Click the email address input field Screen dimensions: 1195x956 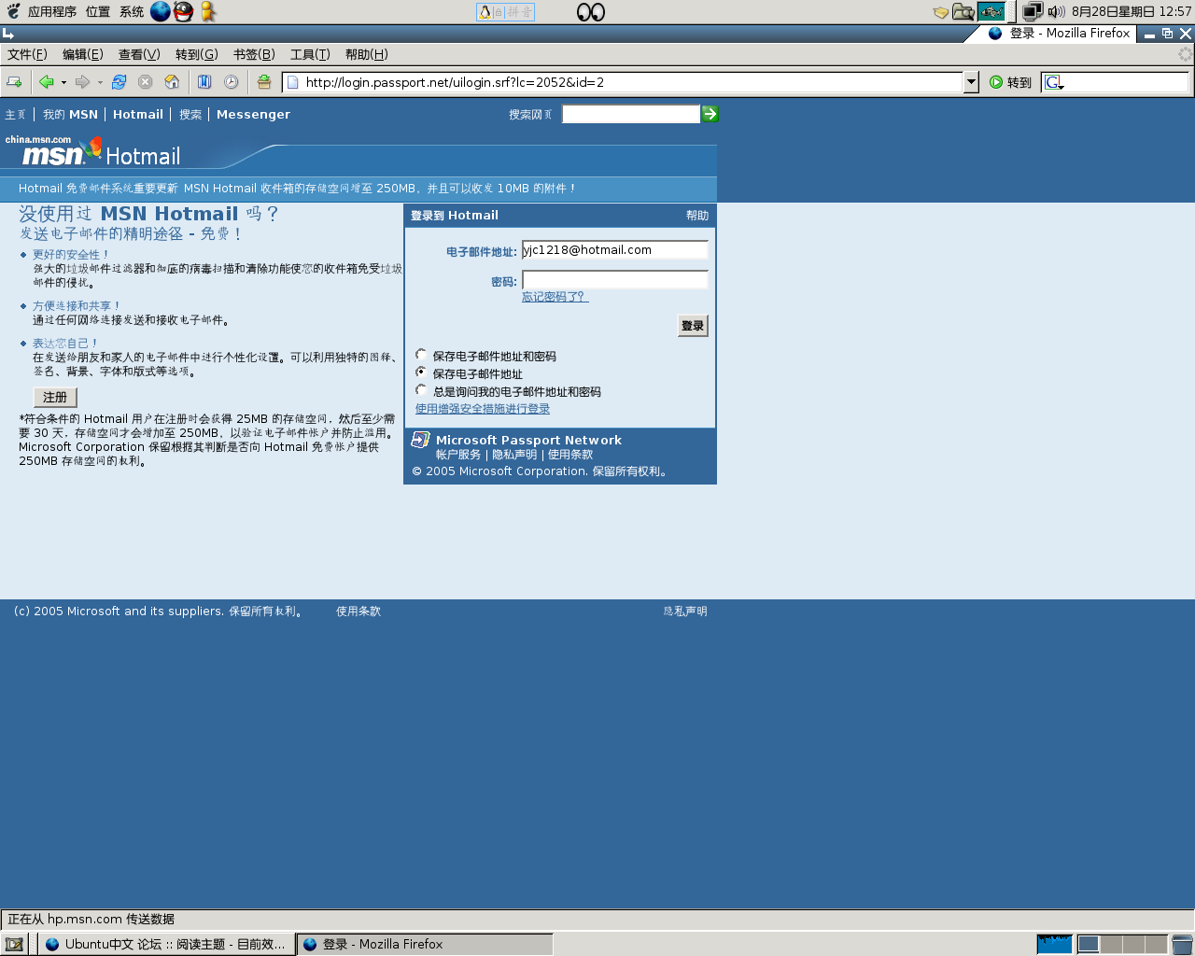[x=614, y=250]
